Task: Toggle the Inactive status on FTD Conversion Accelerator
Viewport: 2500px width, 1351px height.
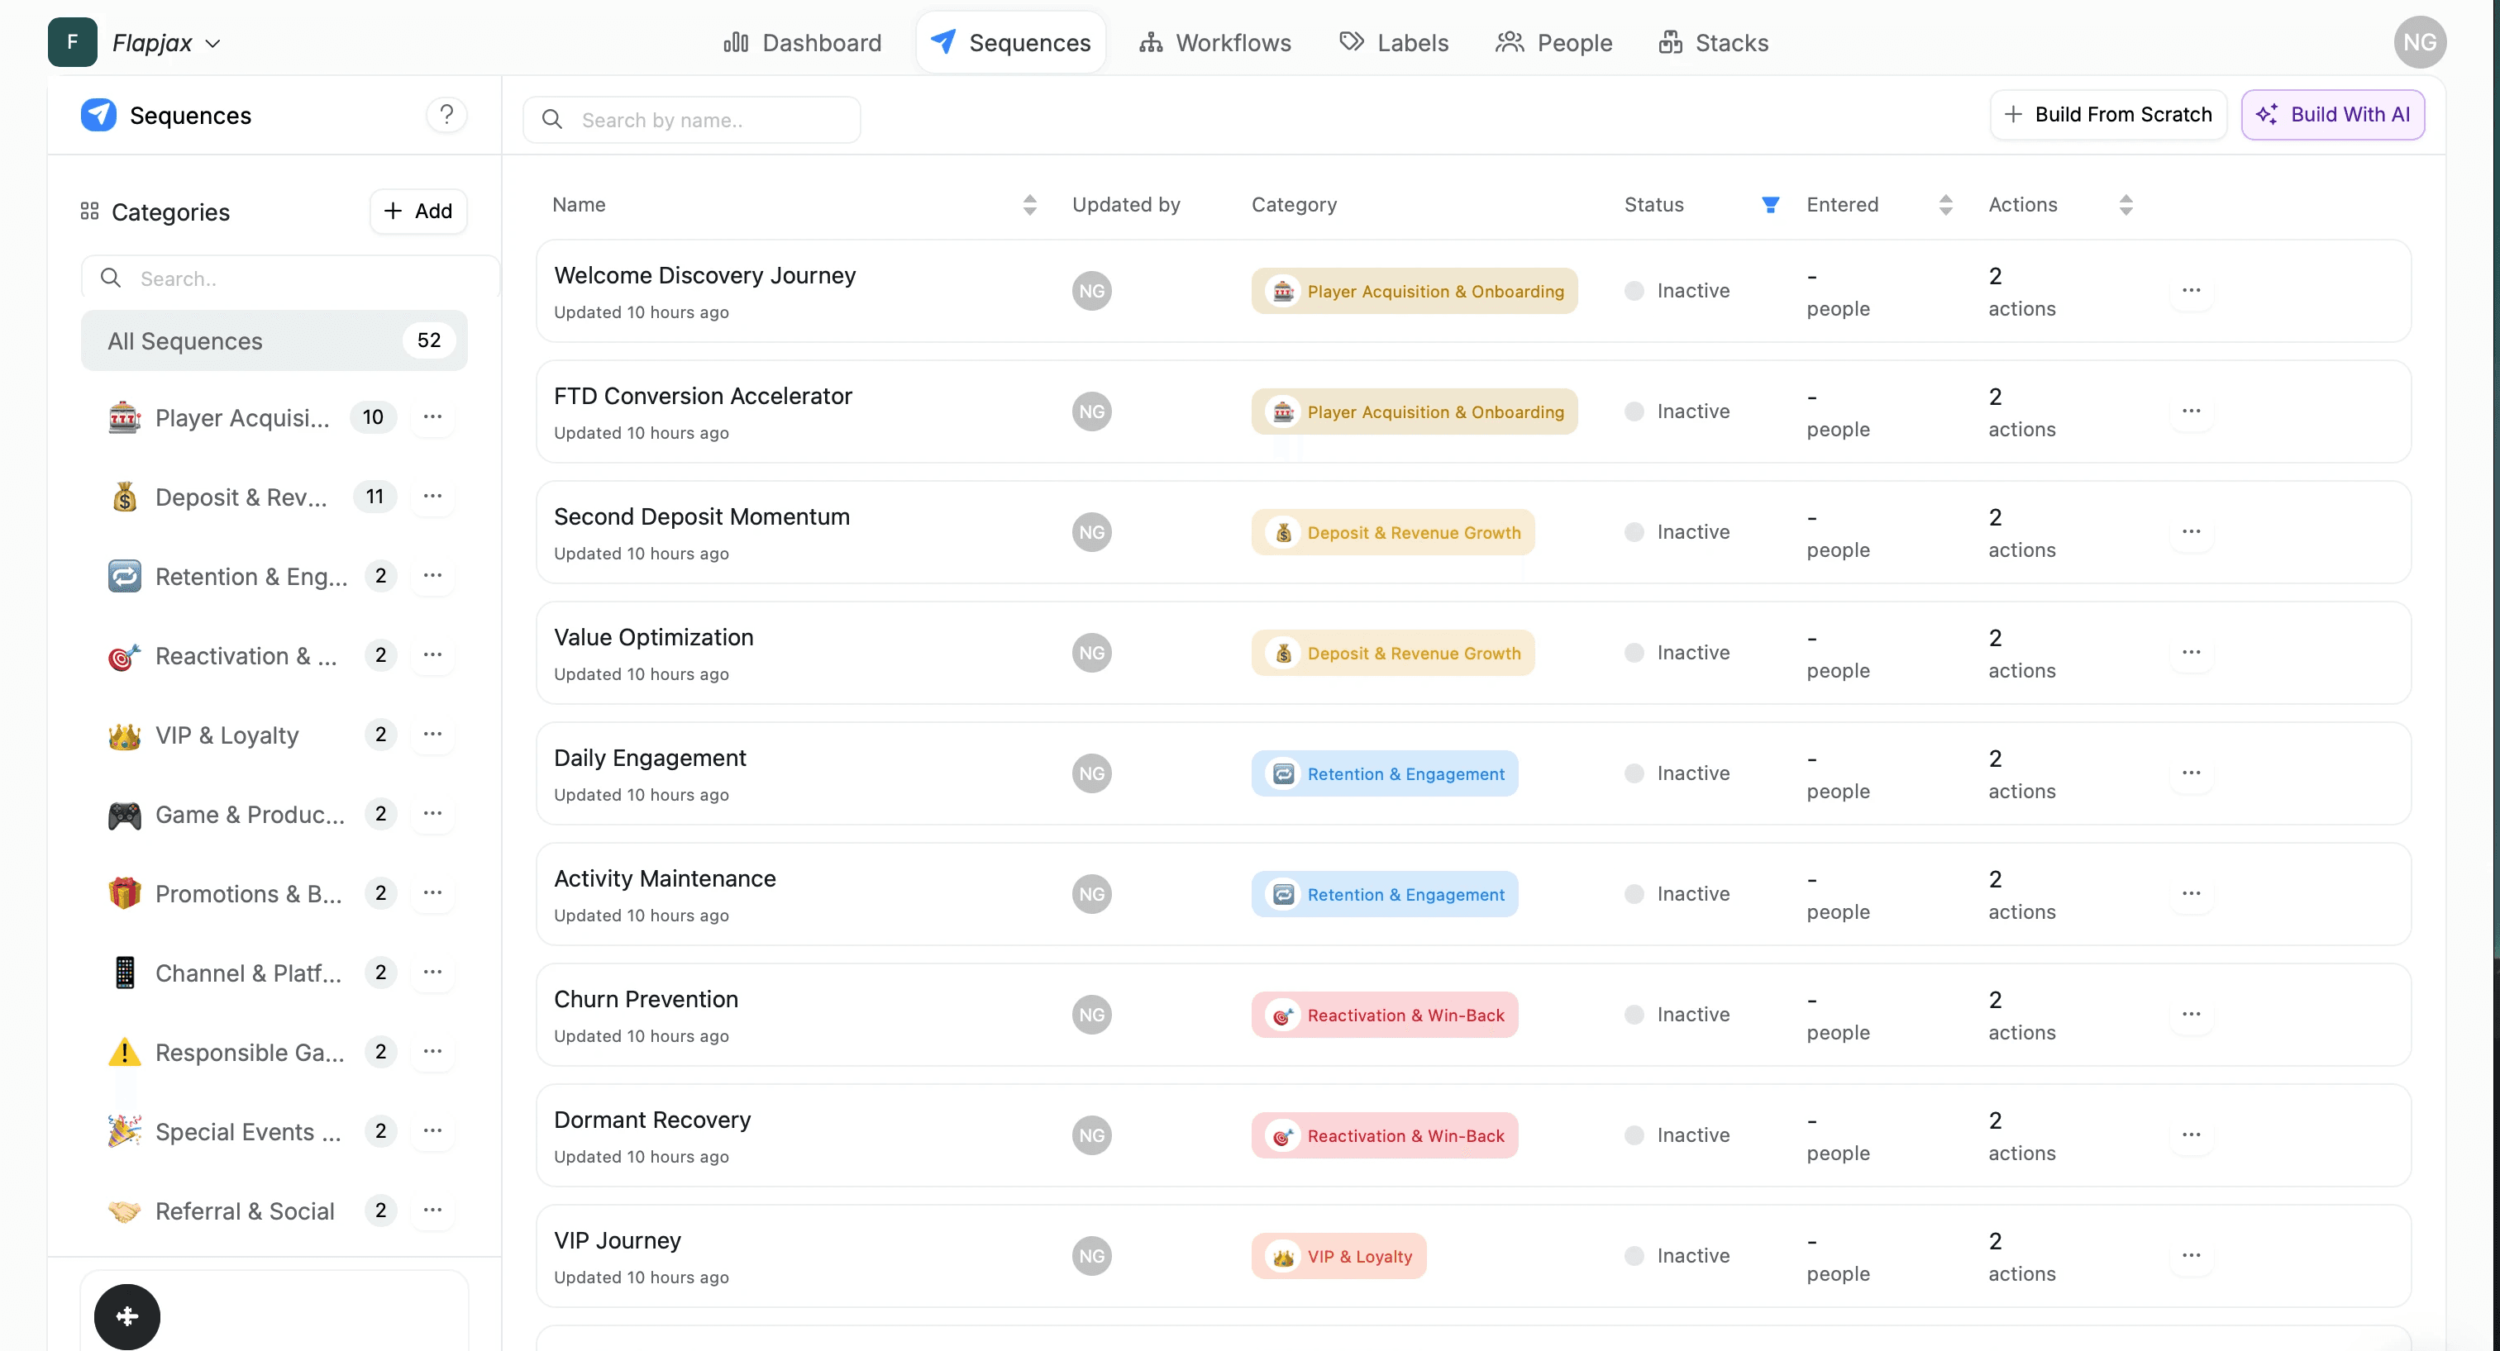Action: [x=1634, y=411]
